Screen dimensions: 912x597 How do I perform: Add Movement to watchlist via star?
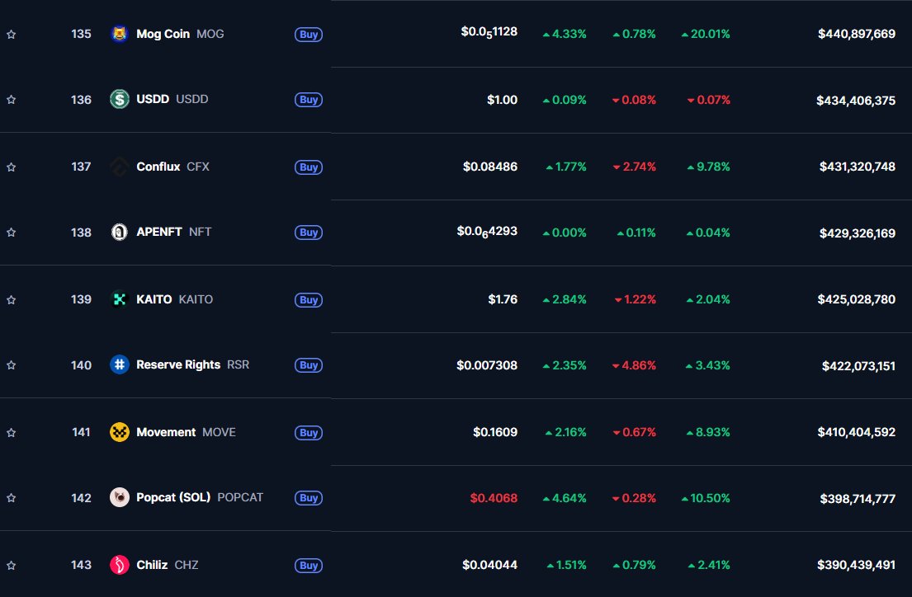pos(11,432)
